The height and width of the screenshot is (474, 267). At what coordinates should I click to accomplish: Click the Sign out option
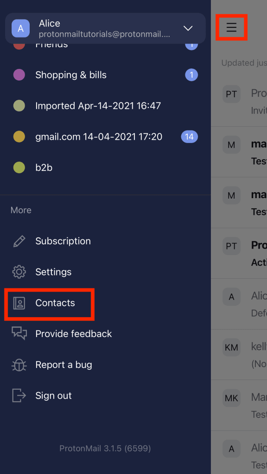click(x=53, y=395)
